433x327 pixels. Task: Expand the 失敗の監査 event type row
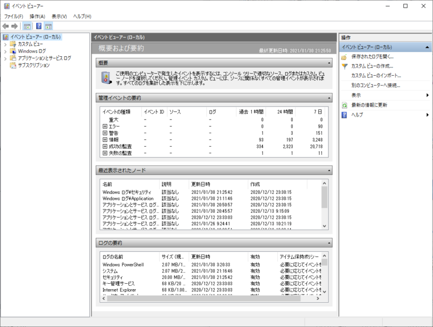point(105,153)
